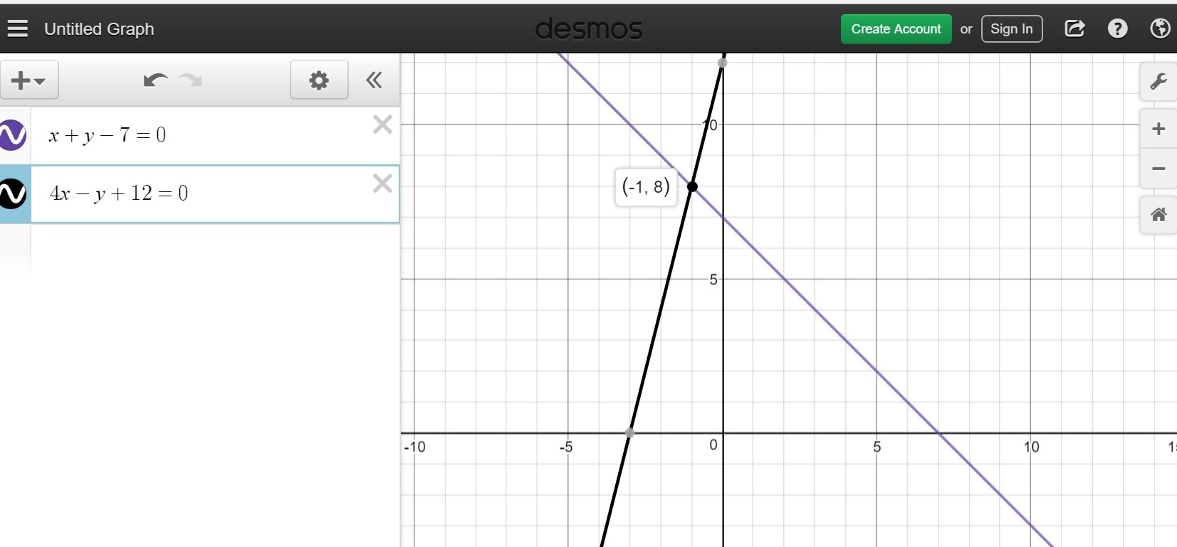Image resolution: width=1177 pixels, height=547 pixels.
Task: Delete the expression x + y − 7 = 0
Action: (x=382, y=125)
